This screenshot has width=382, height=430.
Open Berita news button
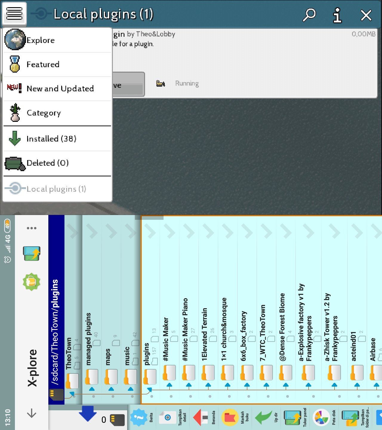(x=142, y=417)
